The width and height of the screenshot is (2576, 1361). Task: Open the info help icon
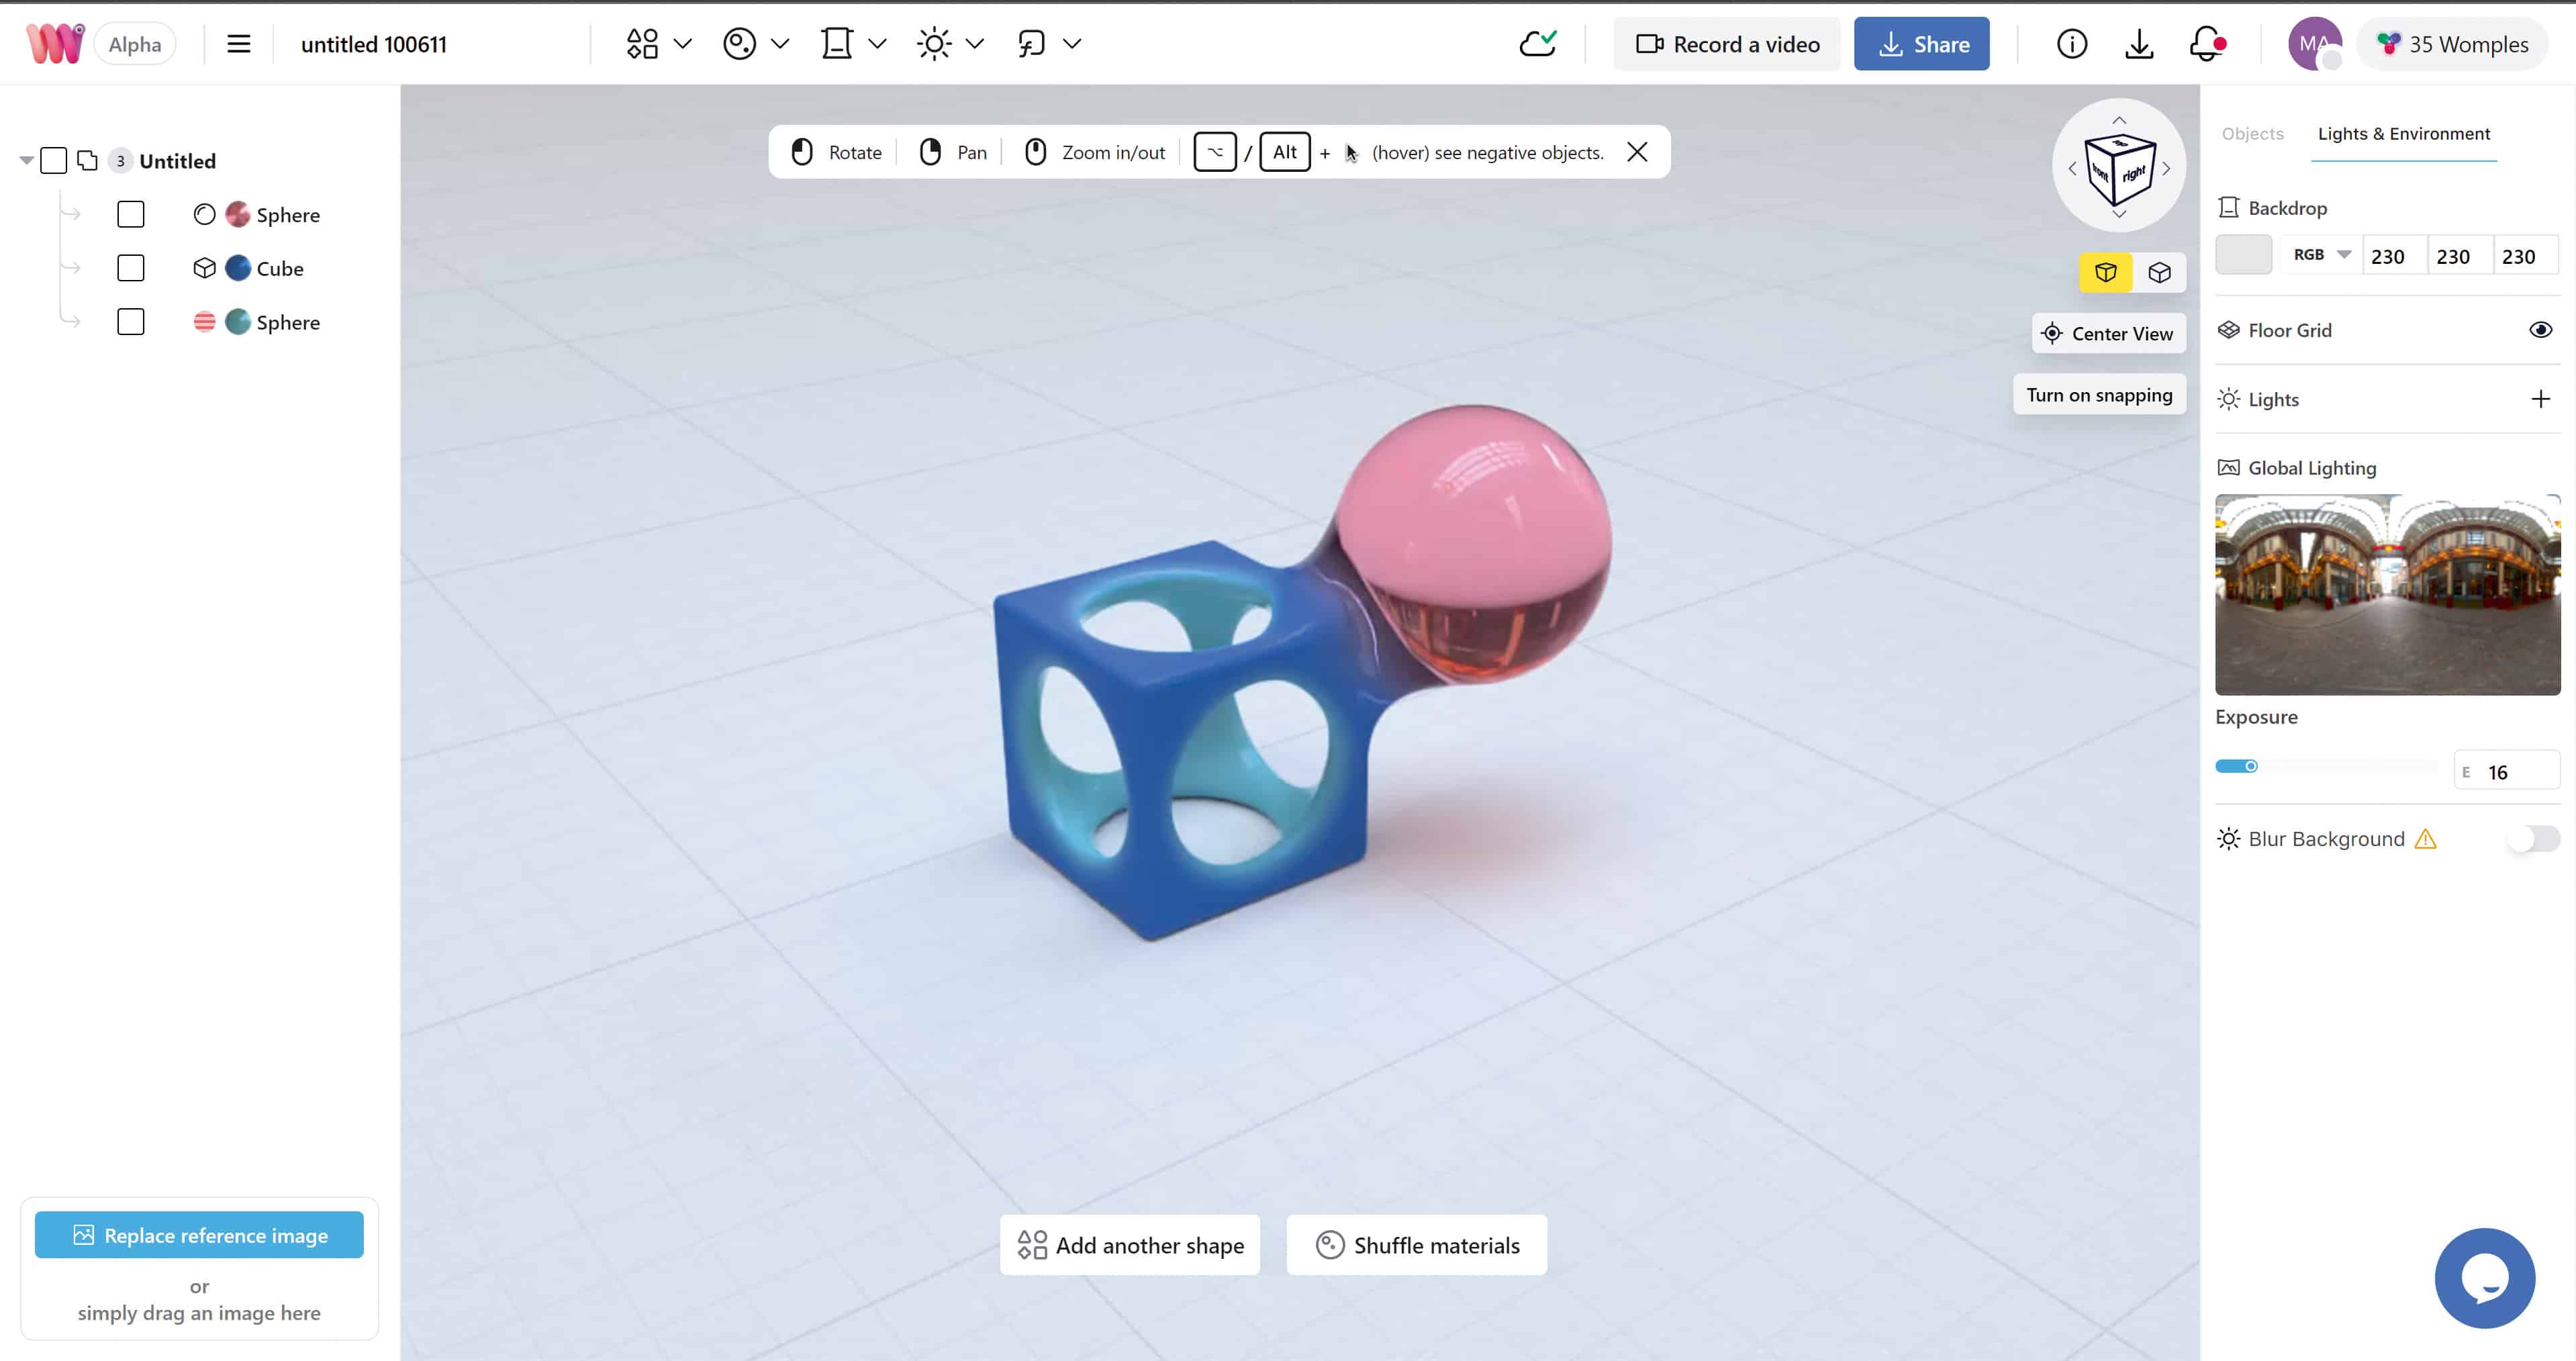click(x=2072, y=44)
